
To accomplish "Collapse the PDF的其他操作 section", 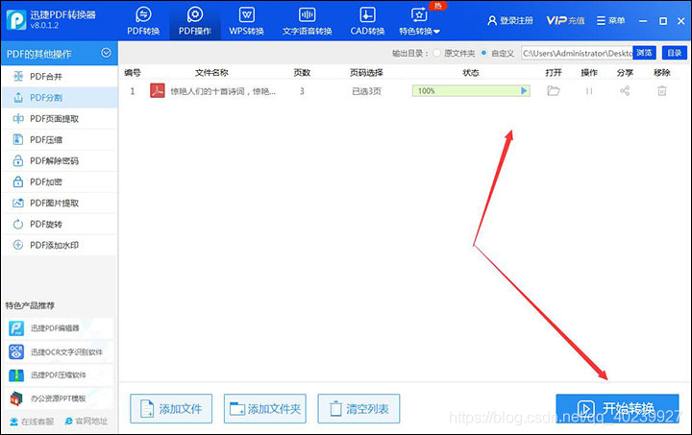I will click(x=106, y=53).
